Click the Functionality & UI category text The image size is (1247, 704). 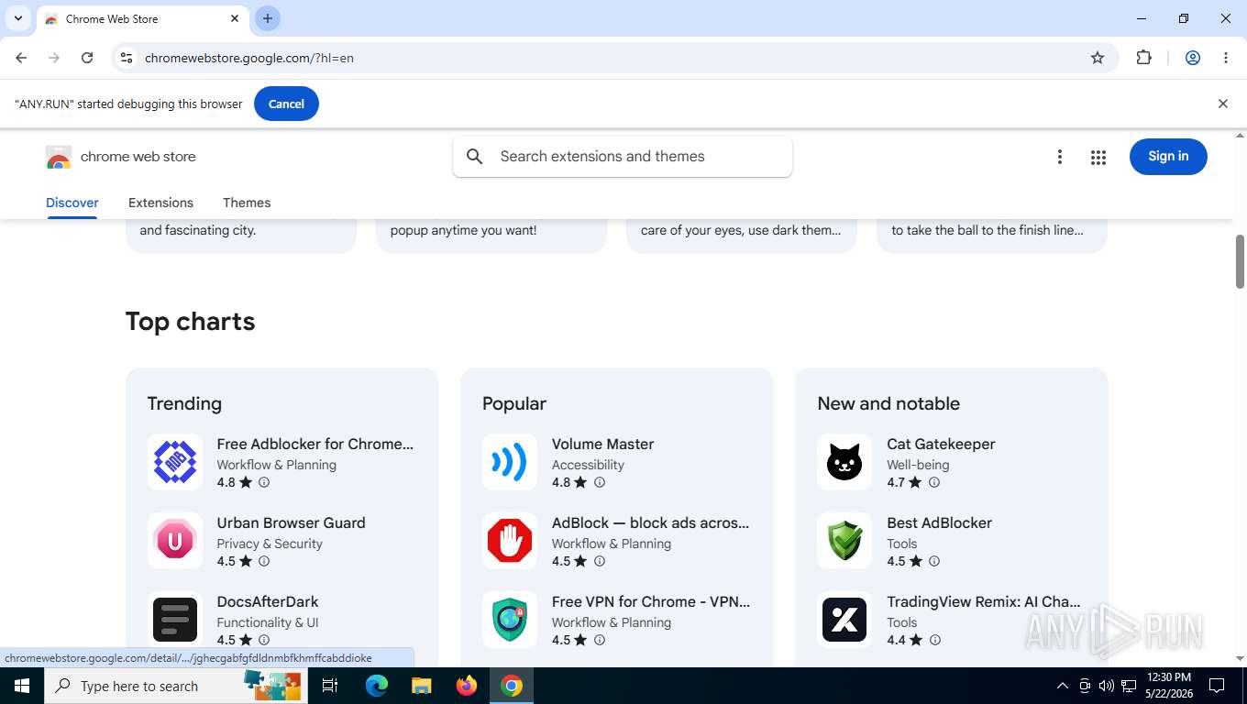(268, 622)
